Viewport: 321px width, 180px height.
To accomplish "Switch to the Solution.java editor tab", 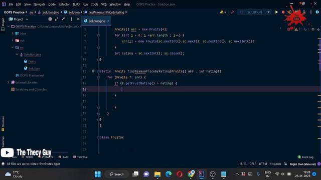I will pyautogui.click(x=97, y=21).
